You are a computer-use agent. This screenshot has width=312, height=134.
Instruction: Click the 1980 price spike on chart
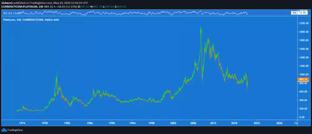[56, 72]
